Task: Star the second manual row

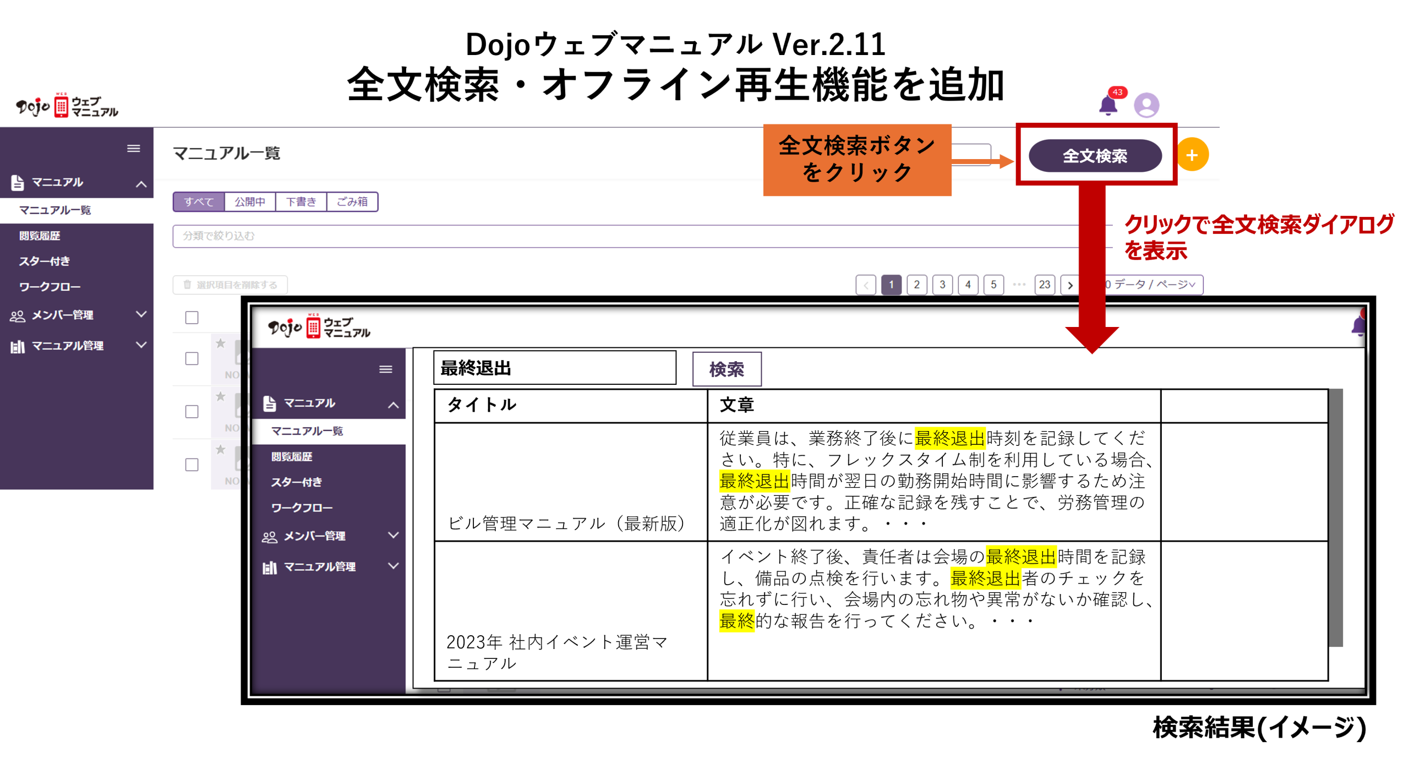Action: [220, 396]
